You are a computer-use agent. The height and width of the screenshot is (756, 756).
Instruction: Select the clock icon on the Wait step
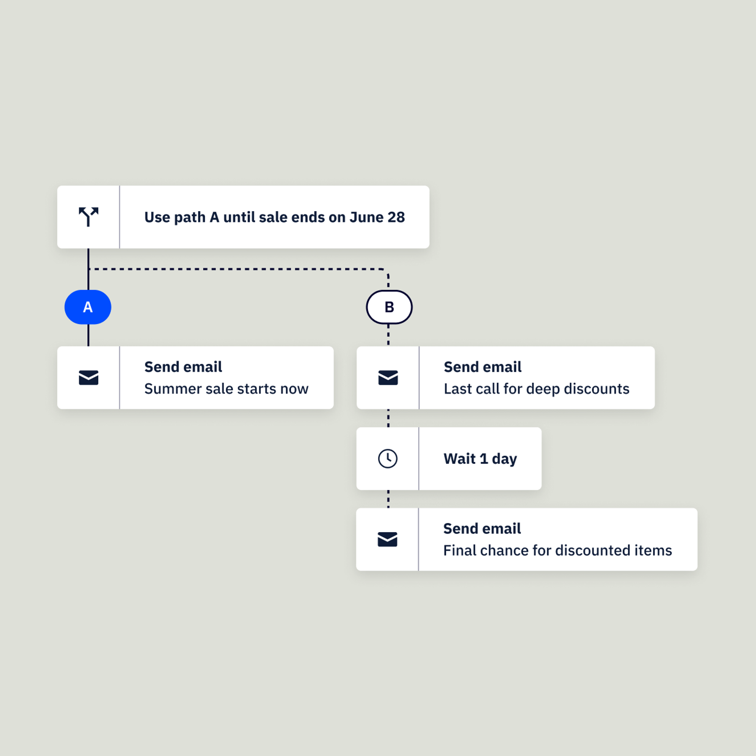point(388,458)
